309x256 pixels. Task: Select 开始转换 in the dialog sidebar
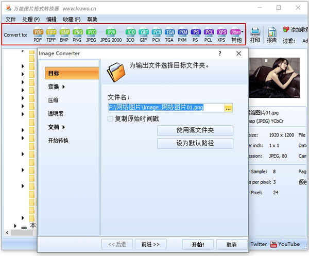coord(58,141)
